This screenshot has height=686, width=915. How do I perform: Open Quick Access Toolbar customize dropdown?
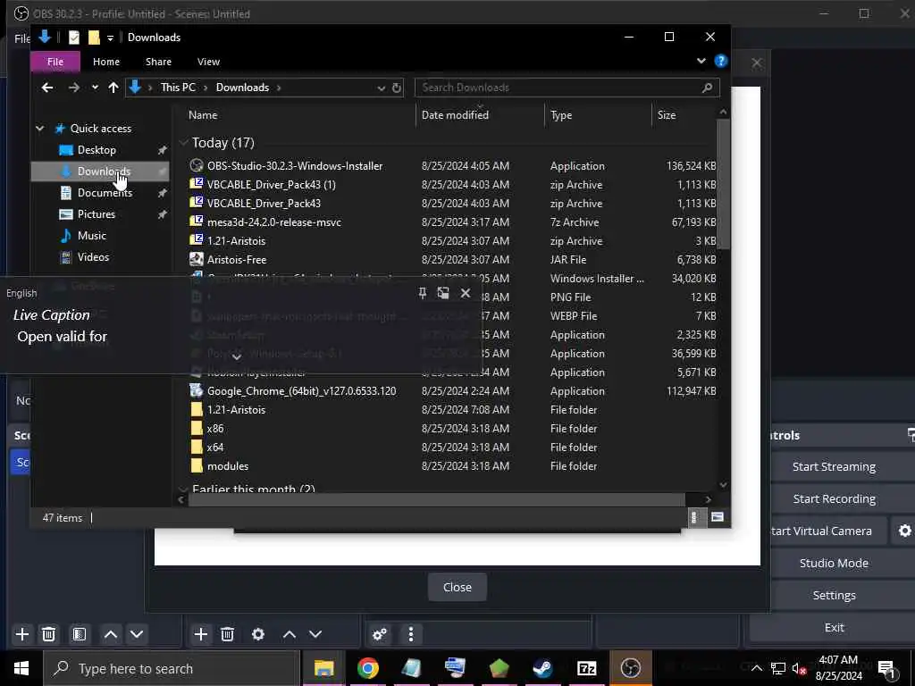coord(110,38)
